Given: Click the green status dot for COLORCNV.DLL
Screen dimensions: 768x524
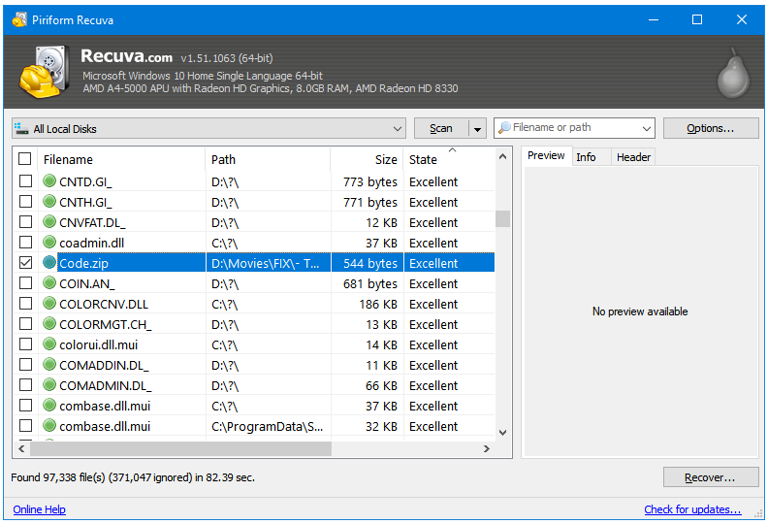Looking at the screenshot, I should [x=49, y=303].
